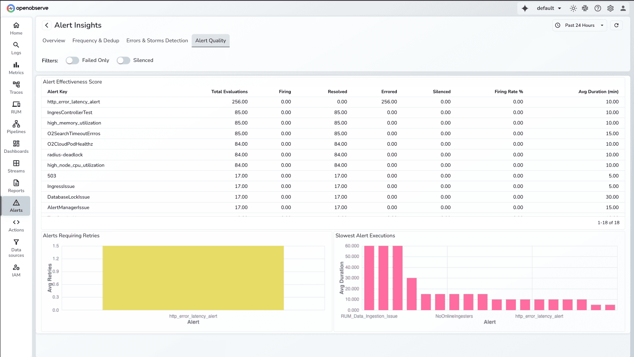This screenshot has height=357, width=634.
Task: Switch to the Frequency & Dedup tab
Action: coord(96,40)
